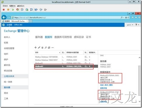Click the revert snapshot toolbar icon
The width and height of the screenshot is (142, 108).
[x=27, y=10]
